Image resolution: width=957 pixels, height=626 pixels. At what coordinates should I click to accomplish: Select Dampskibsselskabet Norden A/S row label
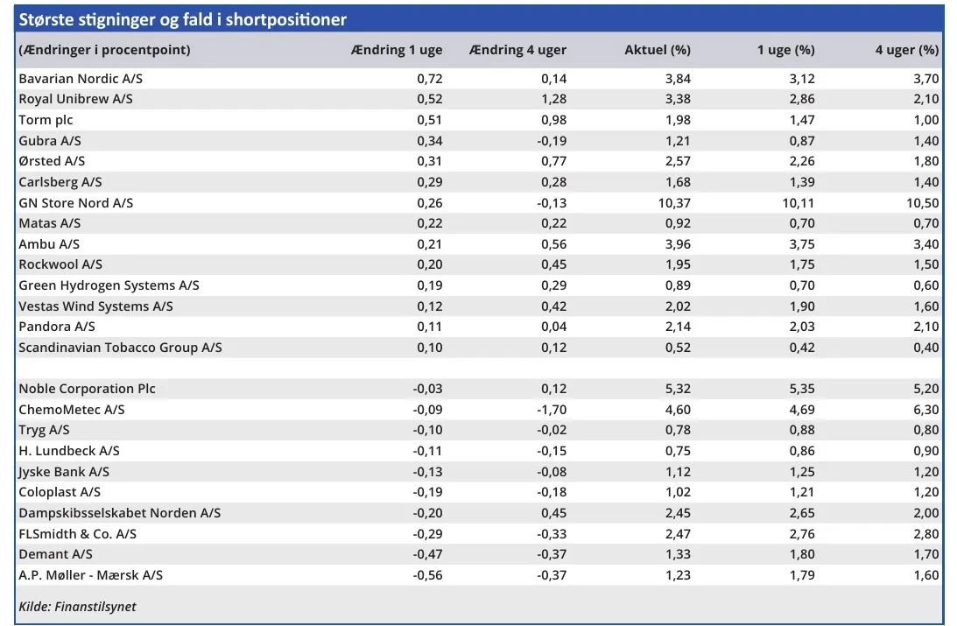click(119, 513)
